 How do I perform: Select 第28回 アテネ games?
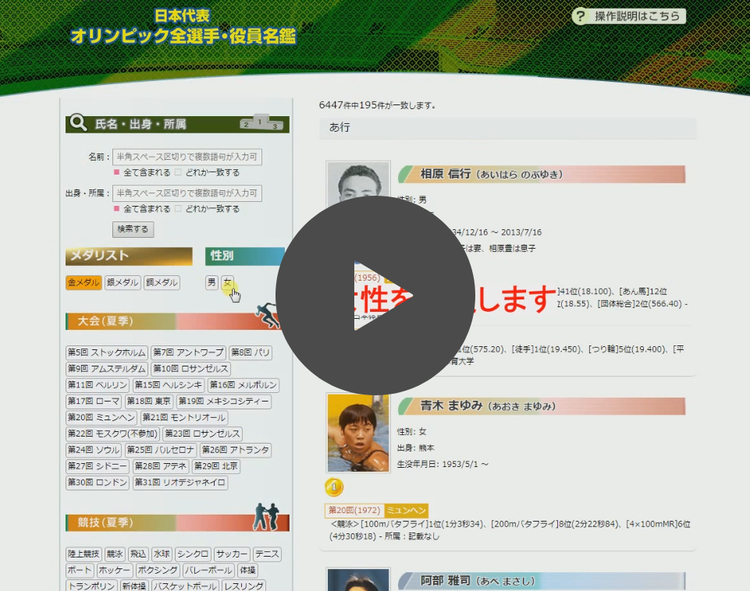pyautogui.click(x=161, y=466)
